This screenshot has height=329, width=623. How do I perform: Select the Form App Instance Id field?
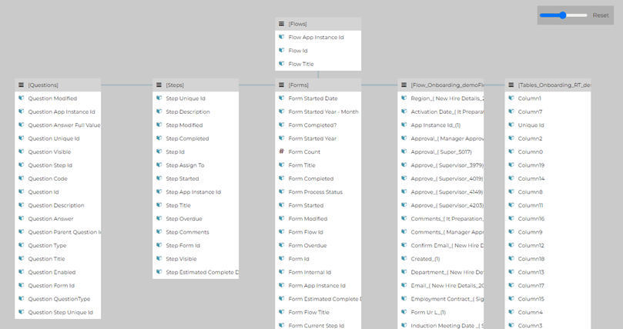click(318, 285)
